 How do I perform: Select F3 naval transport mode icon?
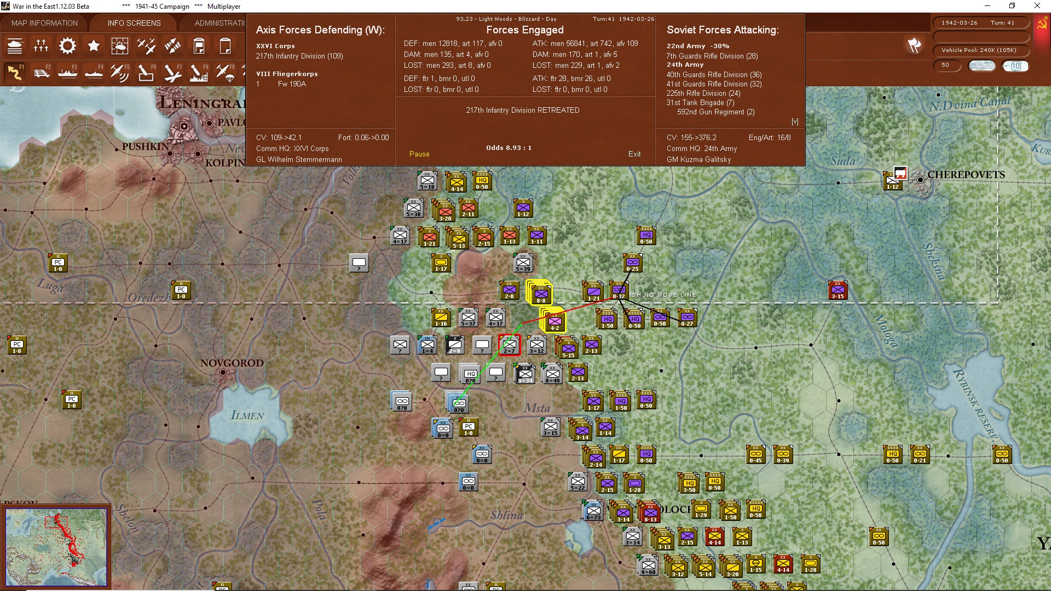coord(67,72)
